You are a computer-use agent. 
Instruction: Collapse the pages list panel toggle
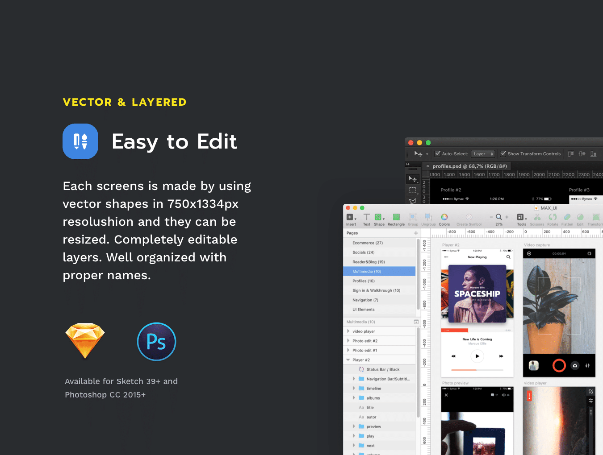416,322
